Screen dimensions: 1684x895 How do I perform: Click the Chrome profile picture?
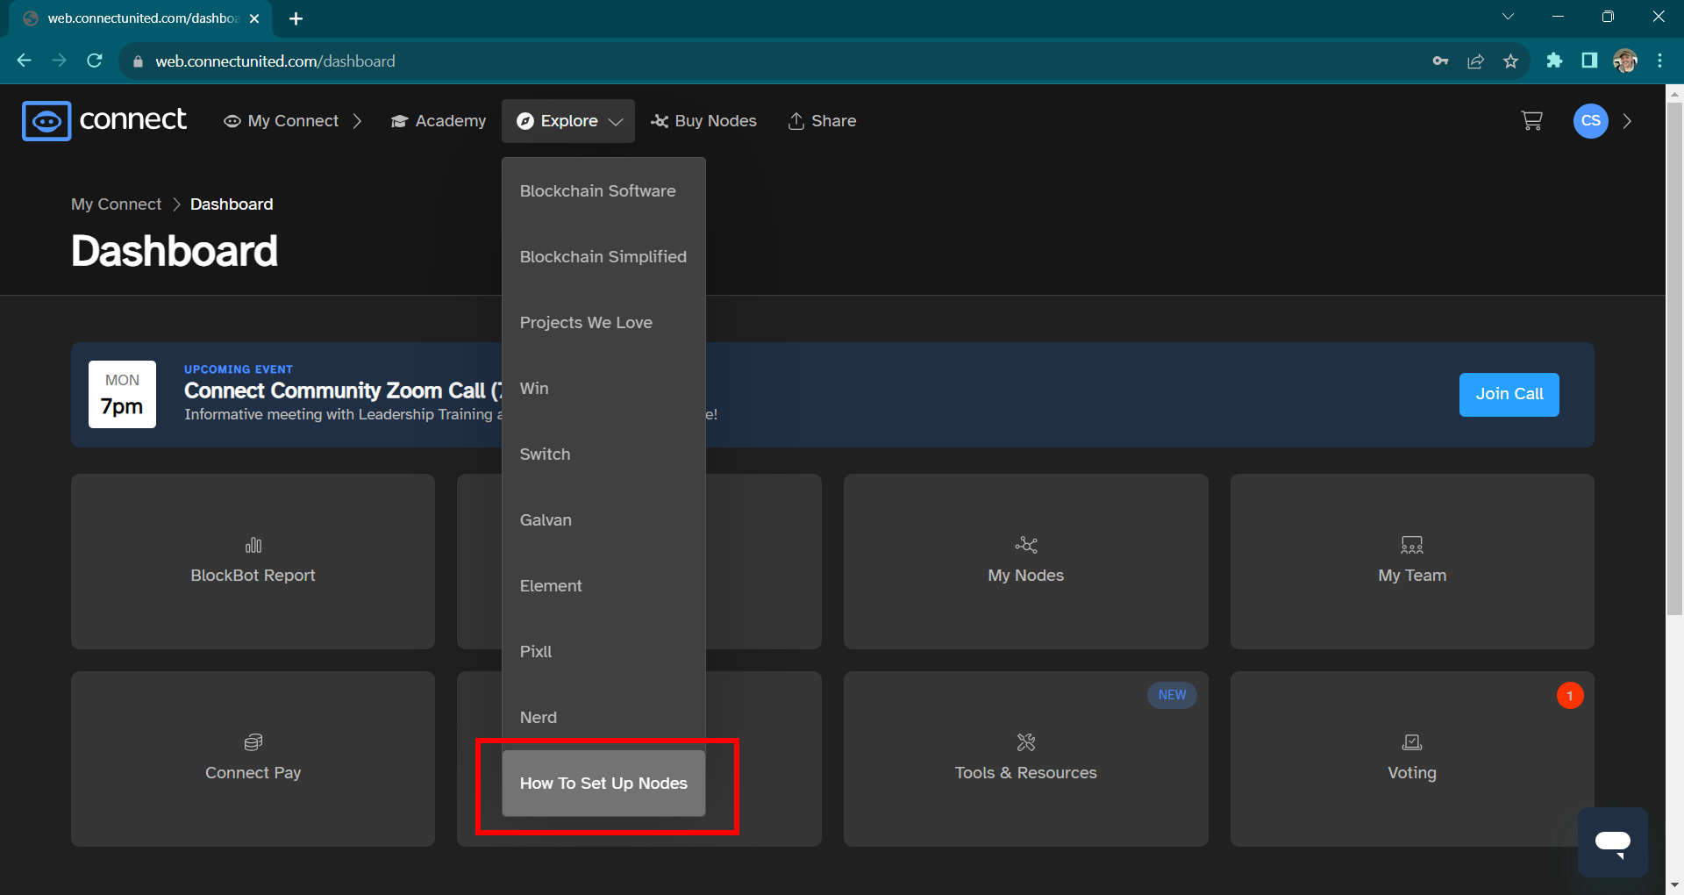(1624, 61)
